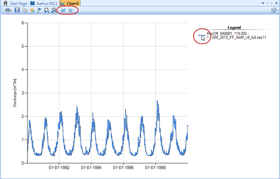Click the star with plus icon
This screenshot has width=280, height=179.
pos(32,10)
